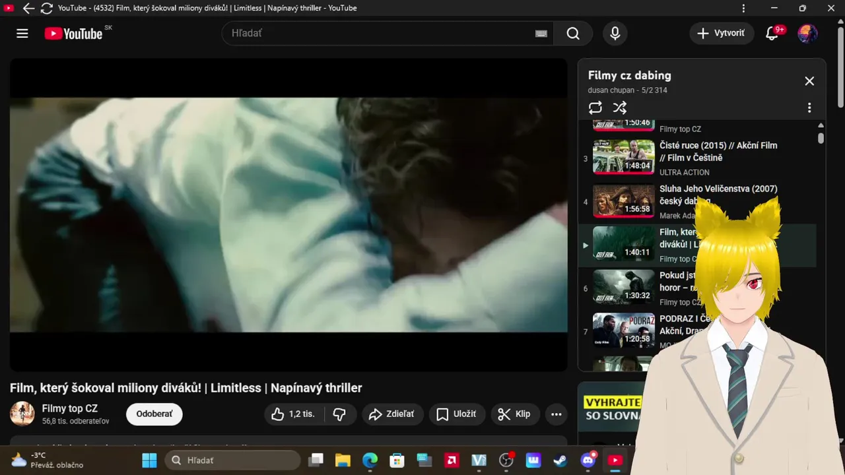The height and width of the screenshot is (475, 845).
Task: Click the Vytvoriť create button
Action: pyautogui.click(x=722, y=34)
